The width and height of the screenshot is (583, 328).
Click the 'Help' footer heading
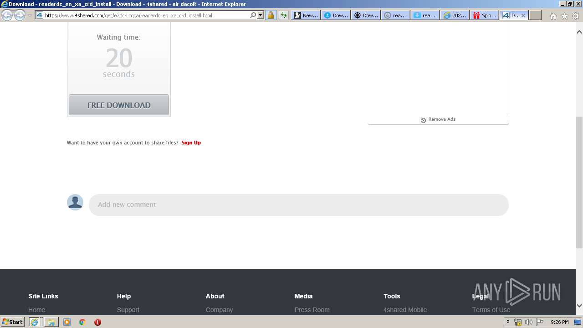(124, 296)
